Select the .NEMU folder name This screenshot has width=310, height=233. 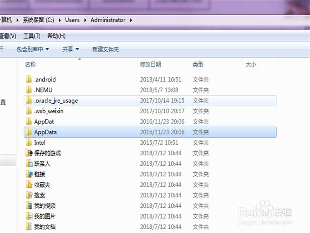point(43,90)
